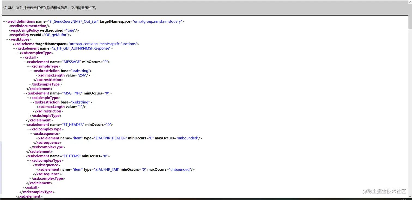Collapse xsd:simpleType under the MESSAGE element

coord(28,66)
